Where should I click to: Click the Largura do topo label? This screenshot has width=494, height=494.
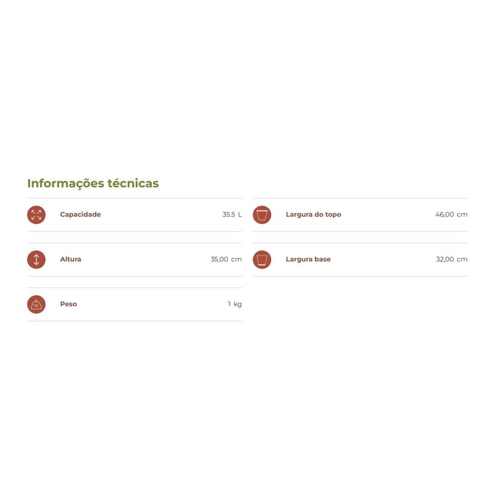tap(313, 215)
